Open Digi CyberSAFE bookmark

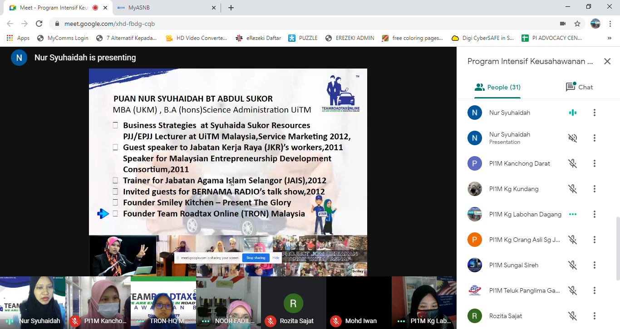click(483, 38)
